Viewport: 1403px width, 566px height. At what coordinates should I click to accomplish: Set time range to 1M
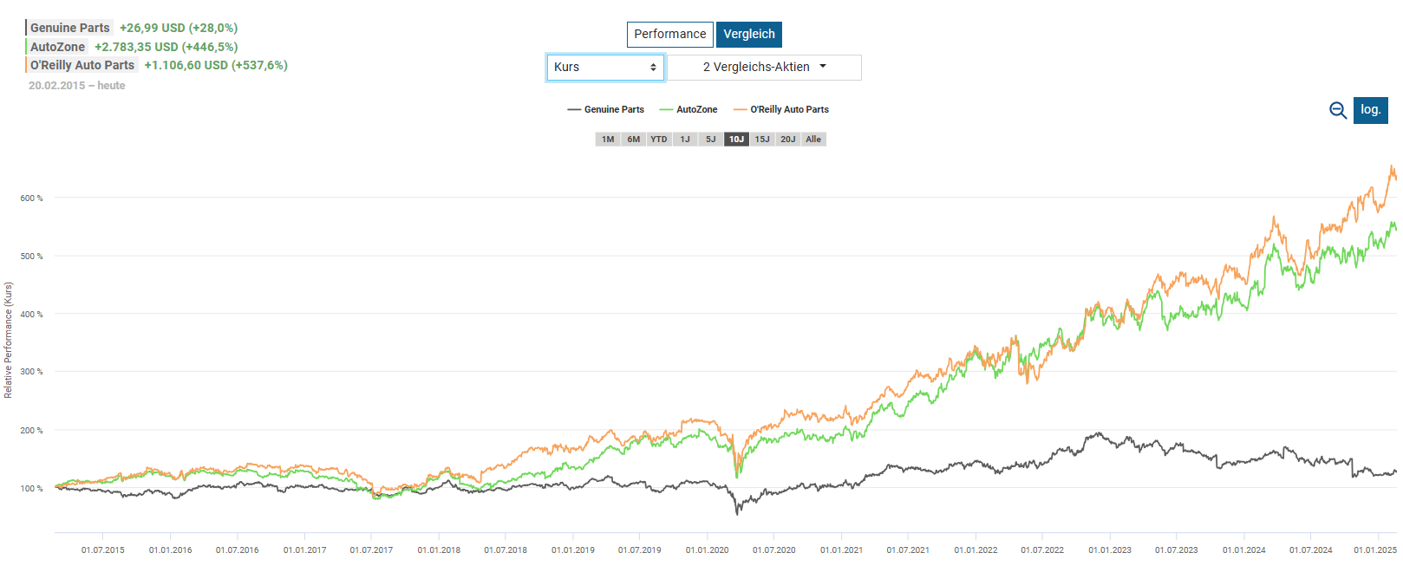pos(608,140)
